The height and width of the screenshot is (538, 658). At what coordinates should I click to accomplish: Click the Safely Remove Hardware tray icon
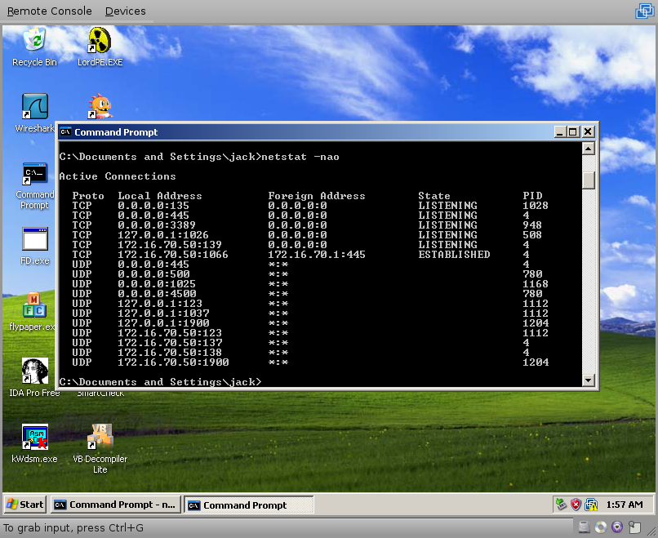[x=562, y=504]
